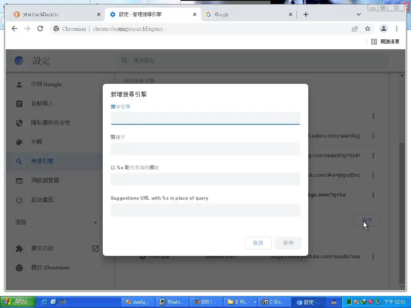
Task: Open the profile avatar button
Action: tap(383, 28)
